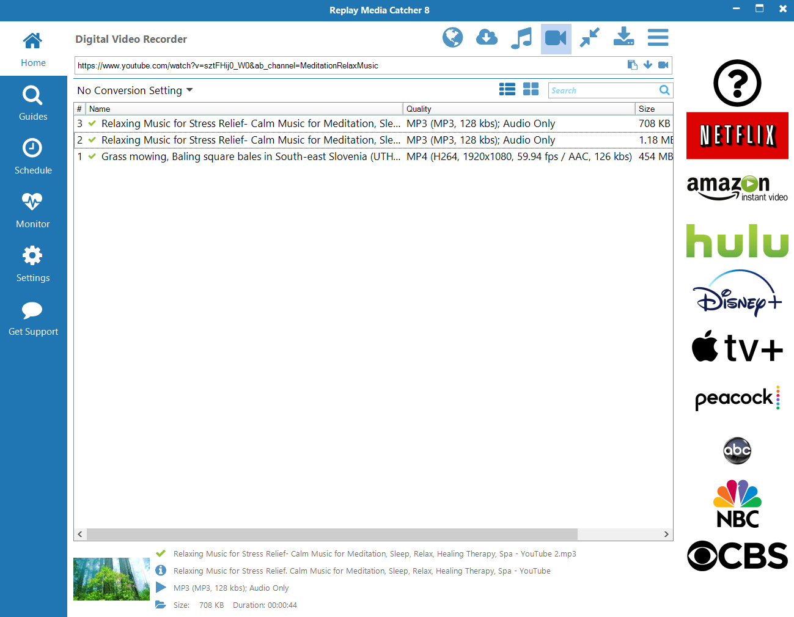This screenshot has height=617, width=794.
Task: Open file folder icon beside Size
Action: click(161, 605)
